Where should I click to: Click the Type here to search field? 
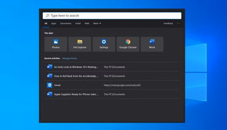[x=112, y=15]
